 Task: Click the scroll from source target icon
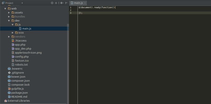pyautogui.click(x=52, y=3)
